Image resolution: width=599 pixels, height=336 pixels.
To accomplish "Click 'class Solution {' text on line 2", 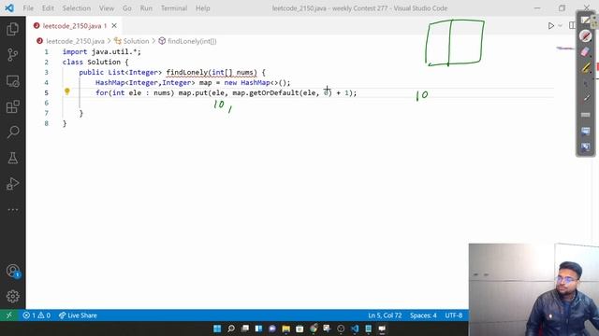I will pyautogui.click(x=95, y=63).
